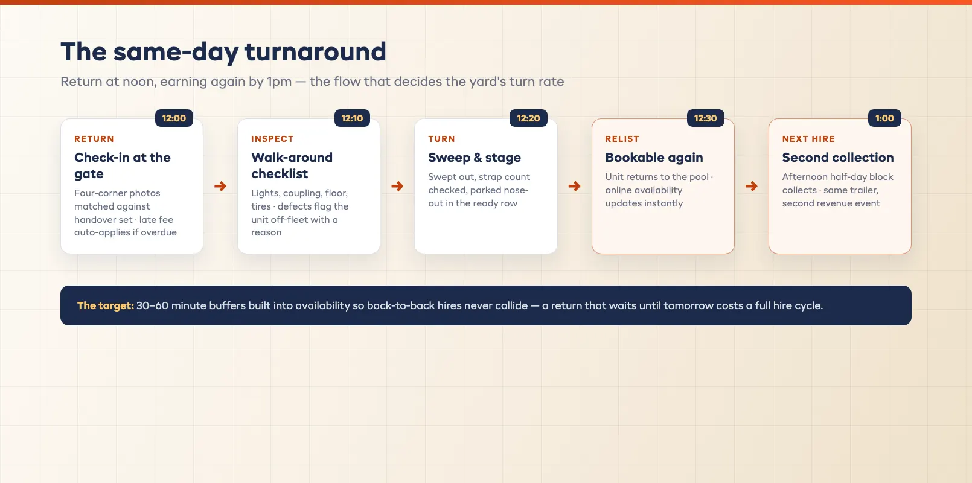The image size is (972, 483).
Task: Click the 12:10 time badge
Action: [x=352, y=118]
